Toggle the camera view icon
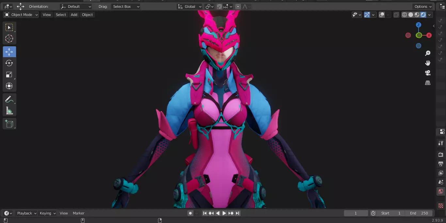Screen dimensions: 446x223 [x=428, y=73]
